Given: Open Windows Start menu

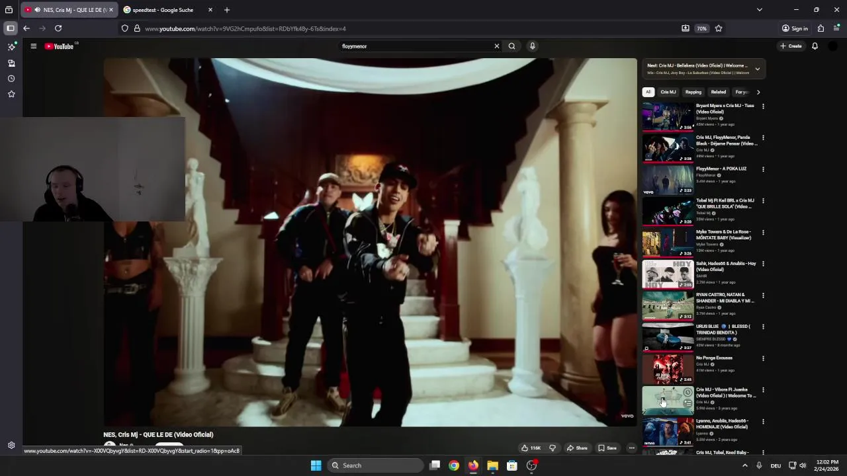Looking at the screenshot, I should 316,465.
